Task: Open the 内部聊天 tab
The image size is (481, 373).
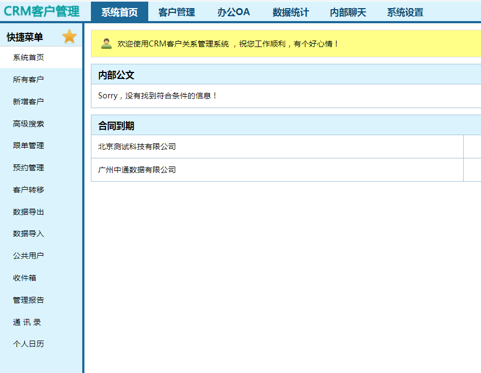Action: point(348,12)
